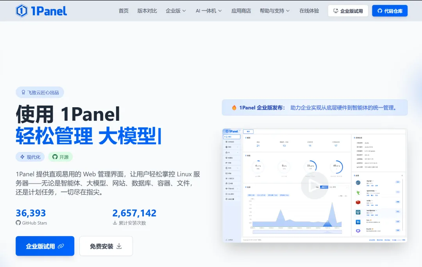Click the red redis cube icon in preview

click(x=358, y=202)
